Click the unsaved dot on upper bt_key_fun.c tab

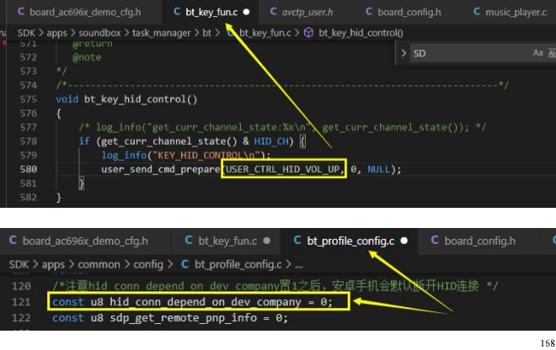tap(246, 12)
